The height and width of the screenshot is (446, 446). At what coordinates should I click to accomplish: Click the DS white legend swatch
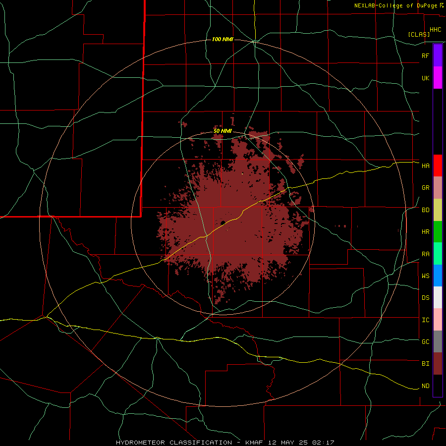[x=438, y=297]
